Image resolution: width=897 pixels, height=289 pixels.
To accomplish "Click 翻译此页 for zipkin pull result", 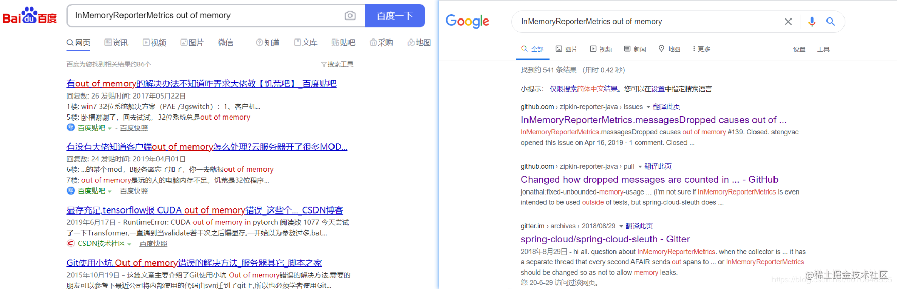I will point(658,166).
